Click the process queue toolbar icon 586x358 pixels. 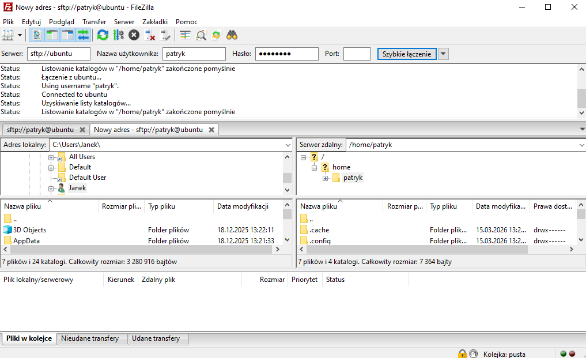[118, 35]
